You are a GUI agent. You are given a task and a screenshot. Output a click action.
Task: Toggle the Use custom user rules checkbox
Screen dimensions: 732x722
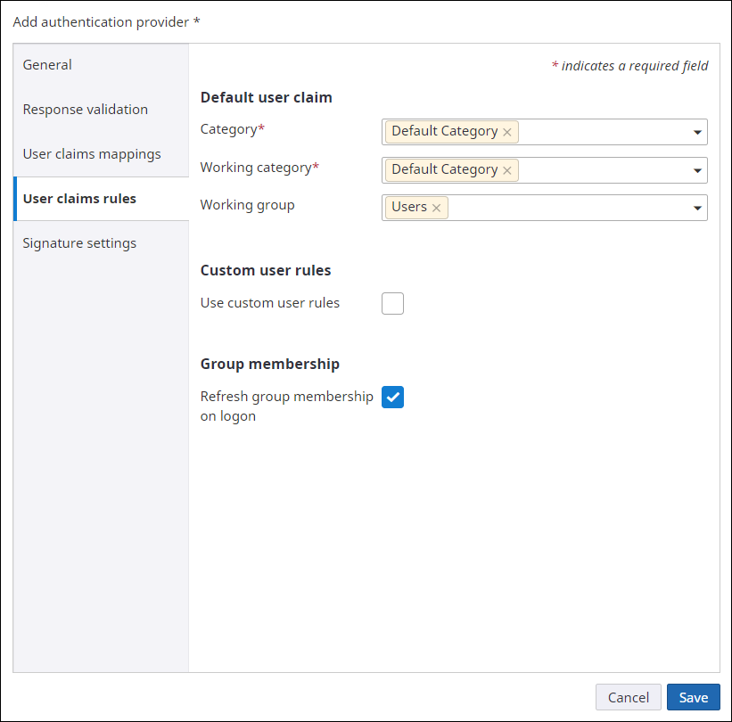pos(392,303)
